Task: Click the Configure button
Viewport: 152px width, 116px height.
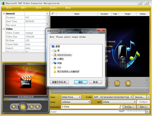Action: pos(143,102)
